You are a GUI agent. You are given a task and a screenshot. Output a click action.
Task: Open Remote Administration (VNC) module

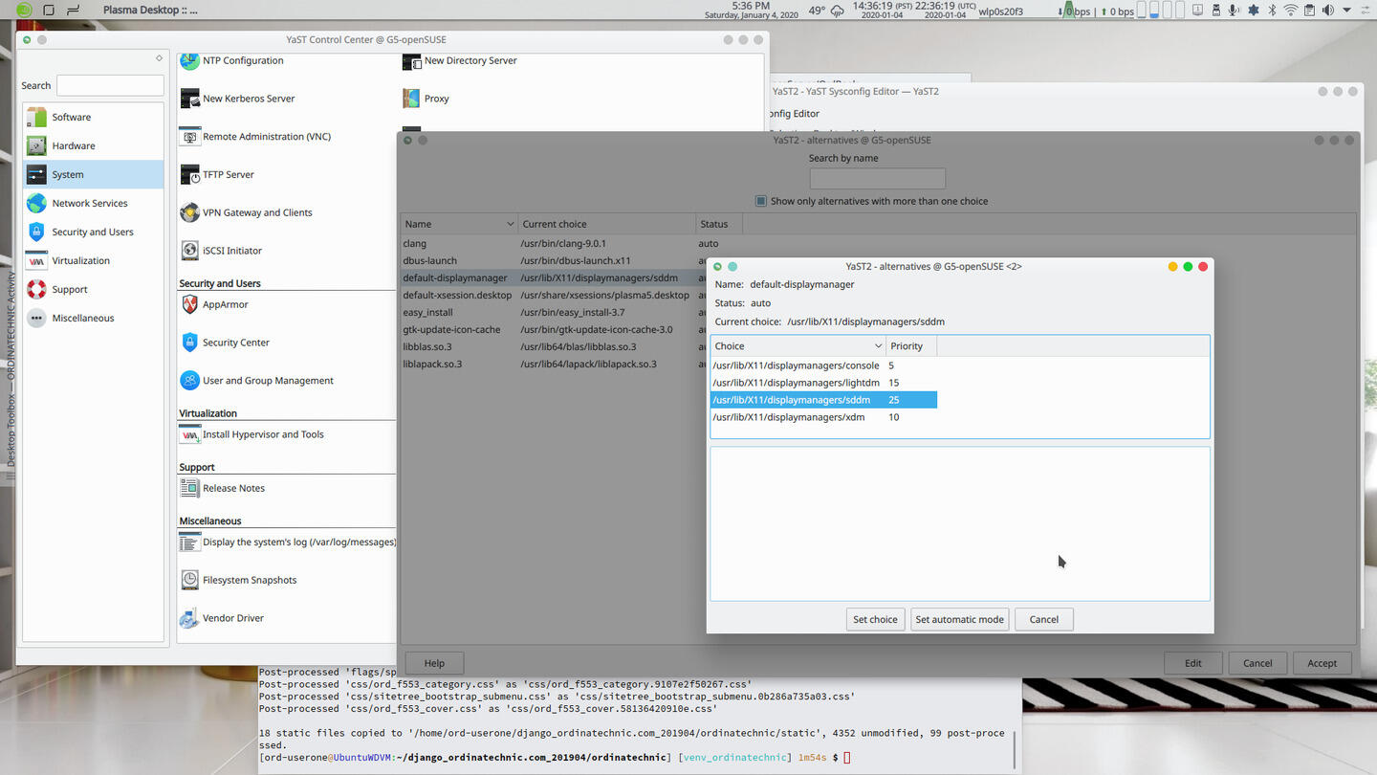pos(255,136)
